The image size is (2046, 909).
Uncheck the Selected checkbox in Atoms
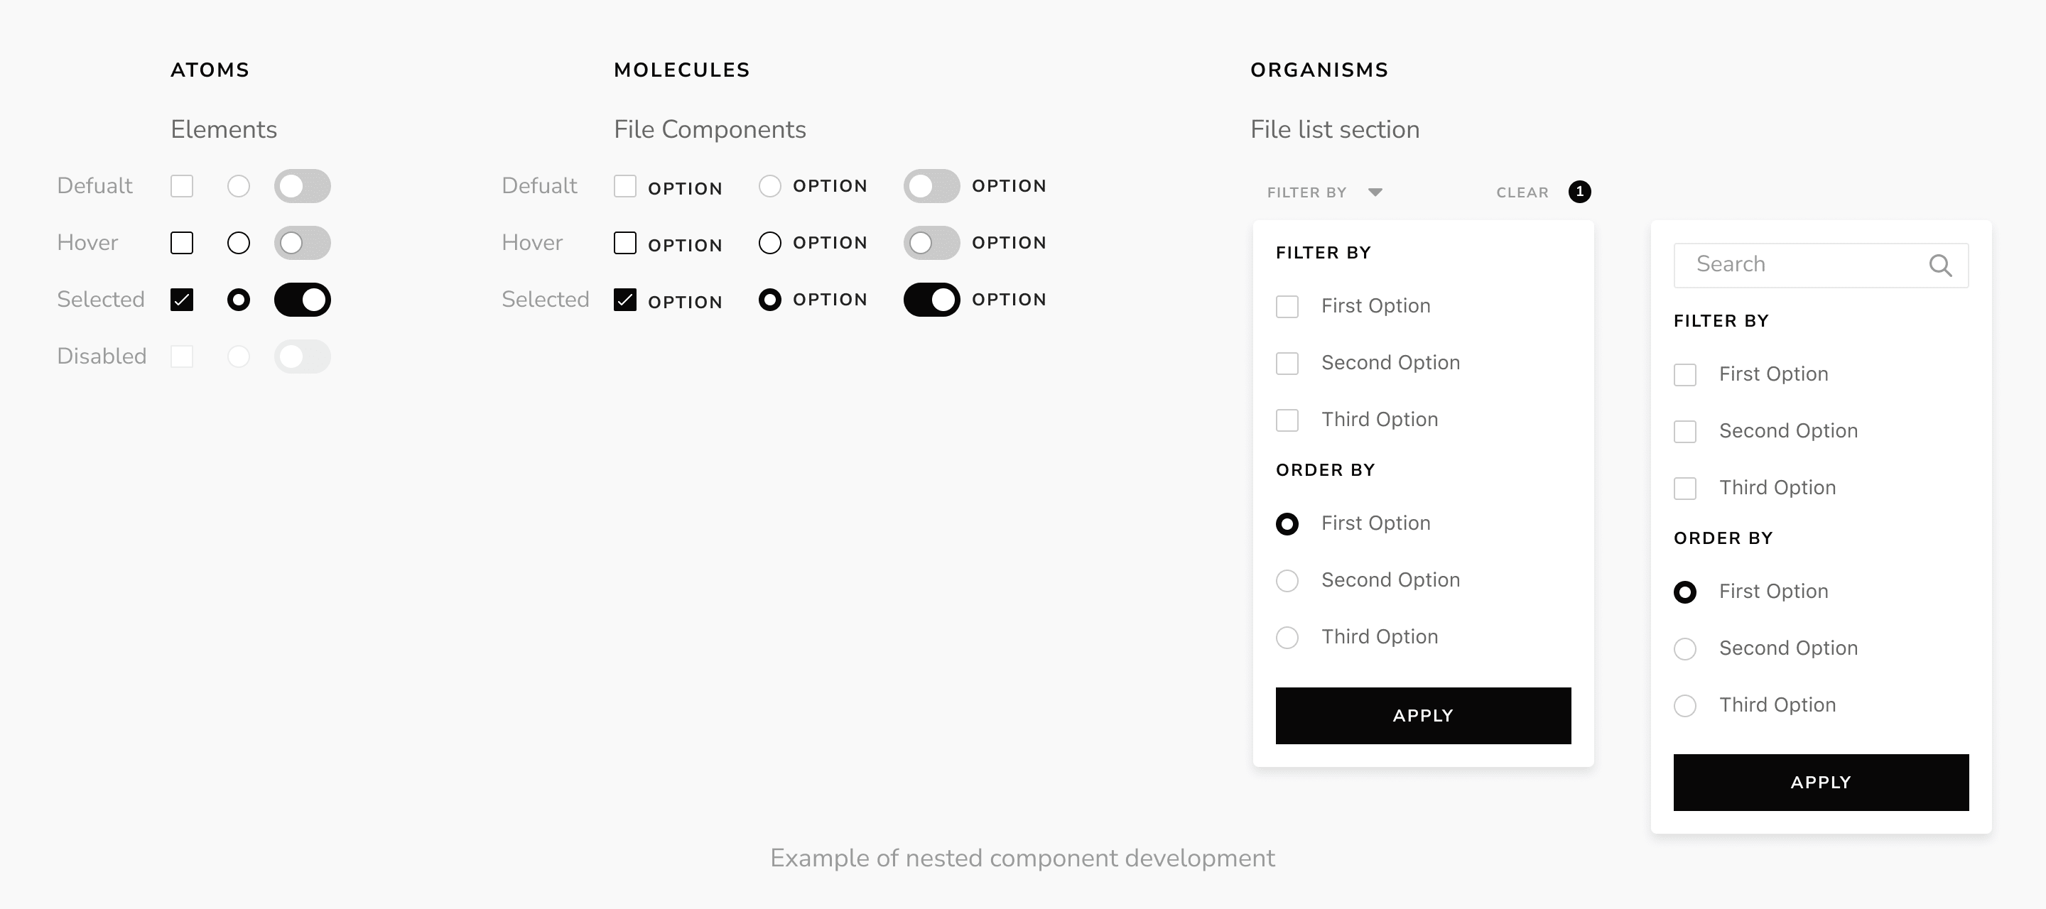tap(182, 299)
